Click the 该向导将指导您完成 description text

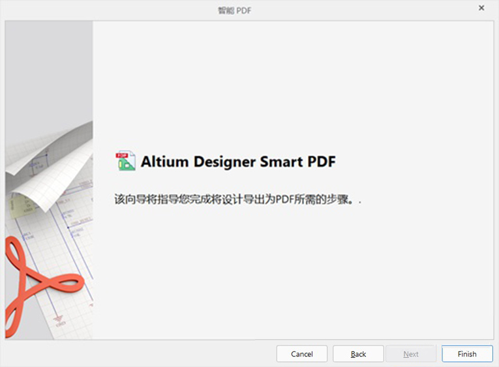point(237,199)
